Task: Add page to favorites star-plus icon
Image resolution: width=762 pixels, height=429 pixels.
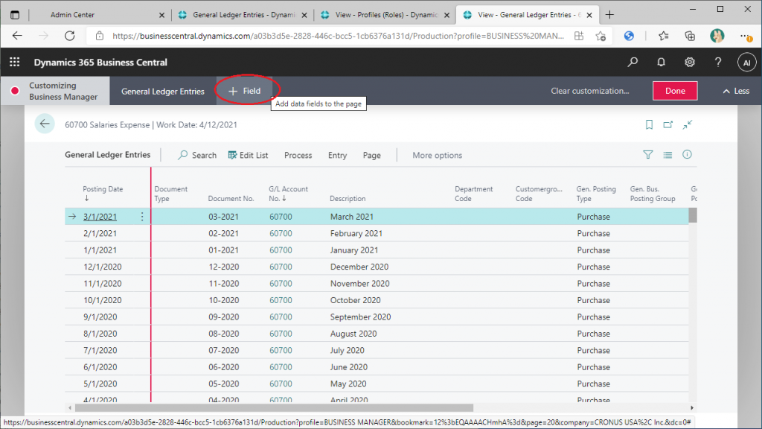Action: [x=601, y=36]
